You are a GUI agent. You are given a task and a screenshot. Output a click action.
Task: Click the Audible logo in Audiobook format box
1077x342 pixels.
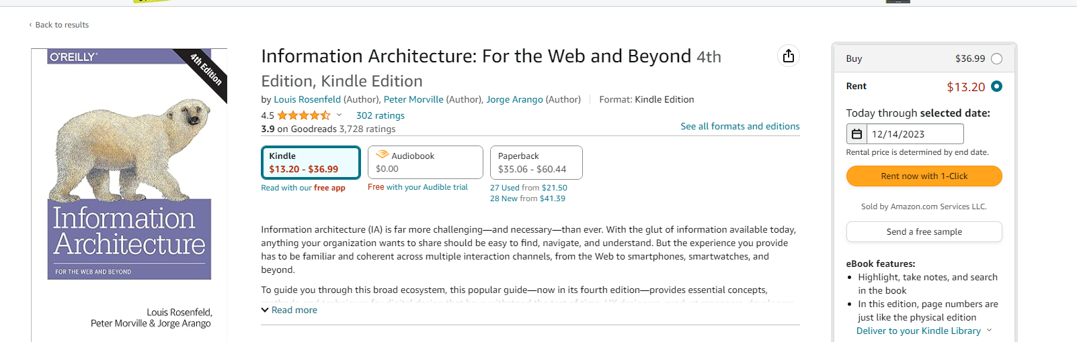click(383, 155)
